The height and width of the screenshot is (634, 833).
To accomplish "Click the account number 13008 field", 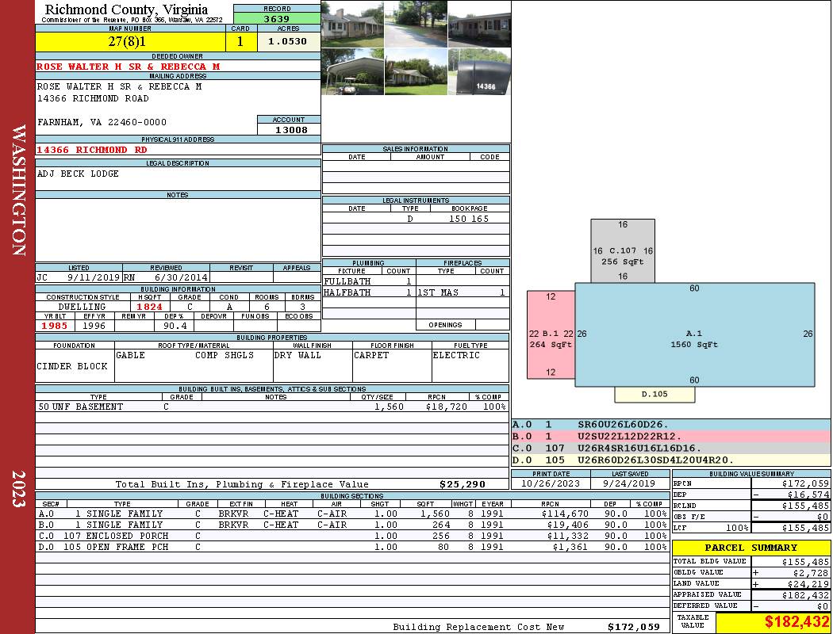I will pyautogui.click(x=290, y=129).
